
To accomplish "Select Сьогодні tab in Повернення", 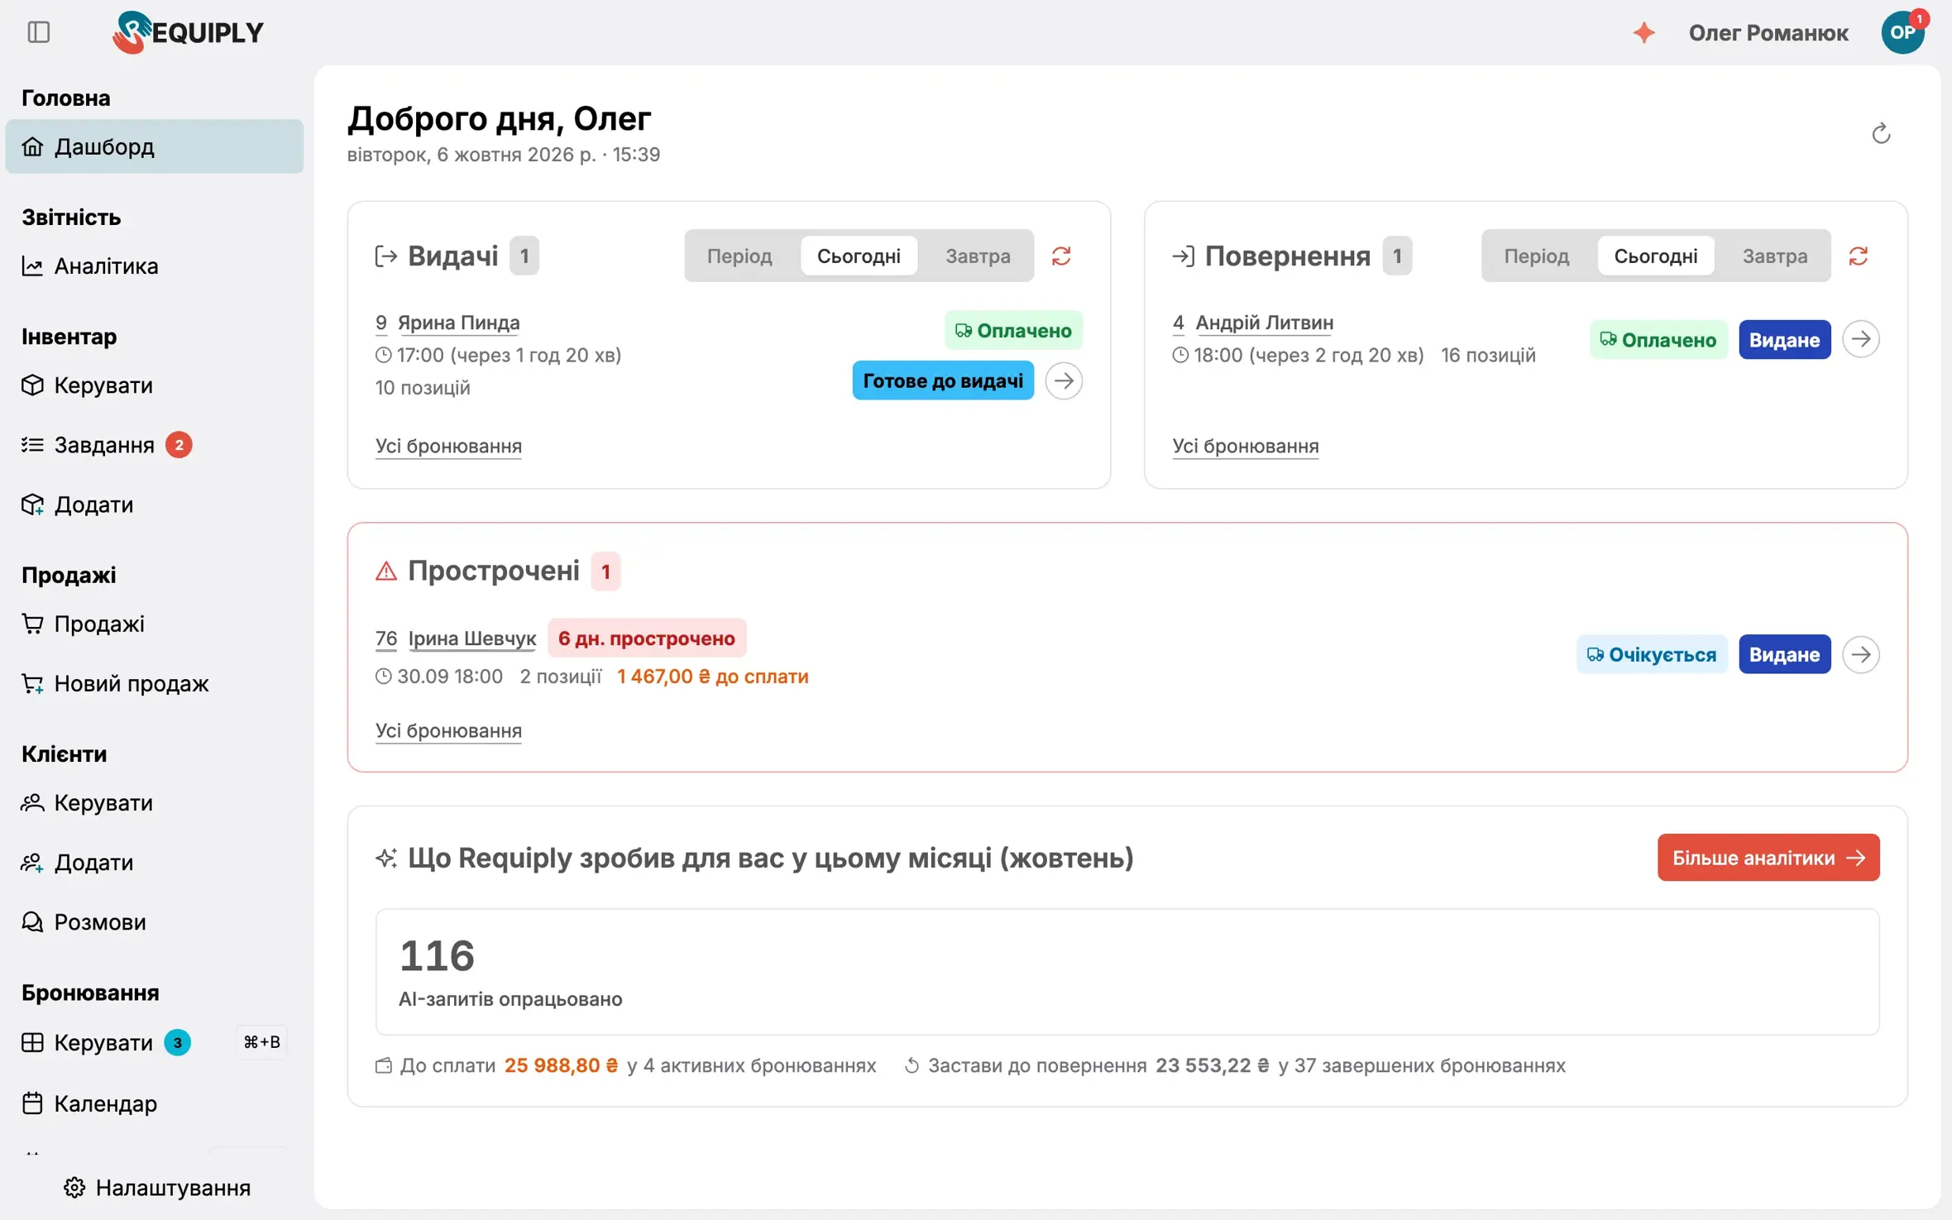I will (1655, 256).
